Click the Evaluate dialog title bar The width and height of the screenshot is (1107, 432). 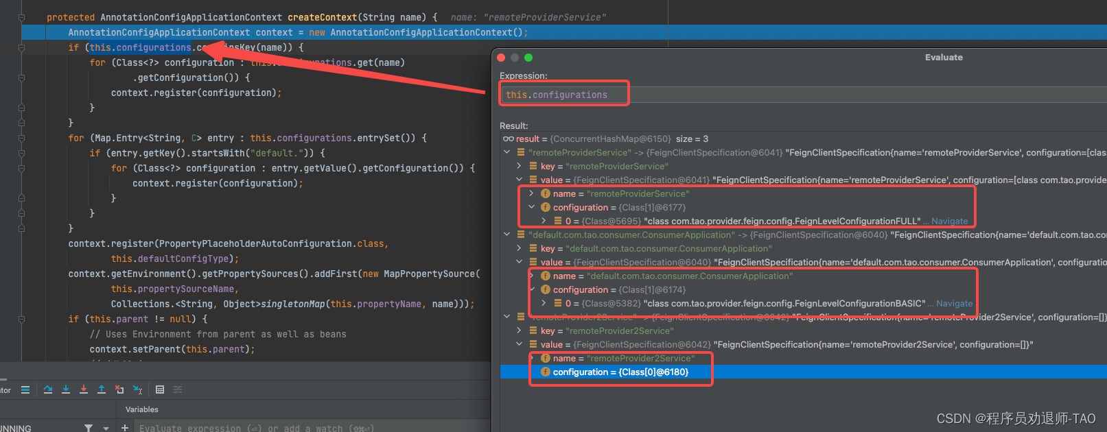point(800,58)
